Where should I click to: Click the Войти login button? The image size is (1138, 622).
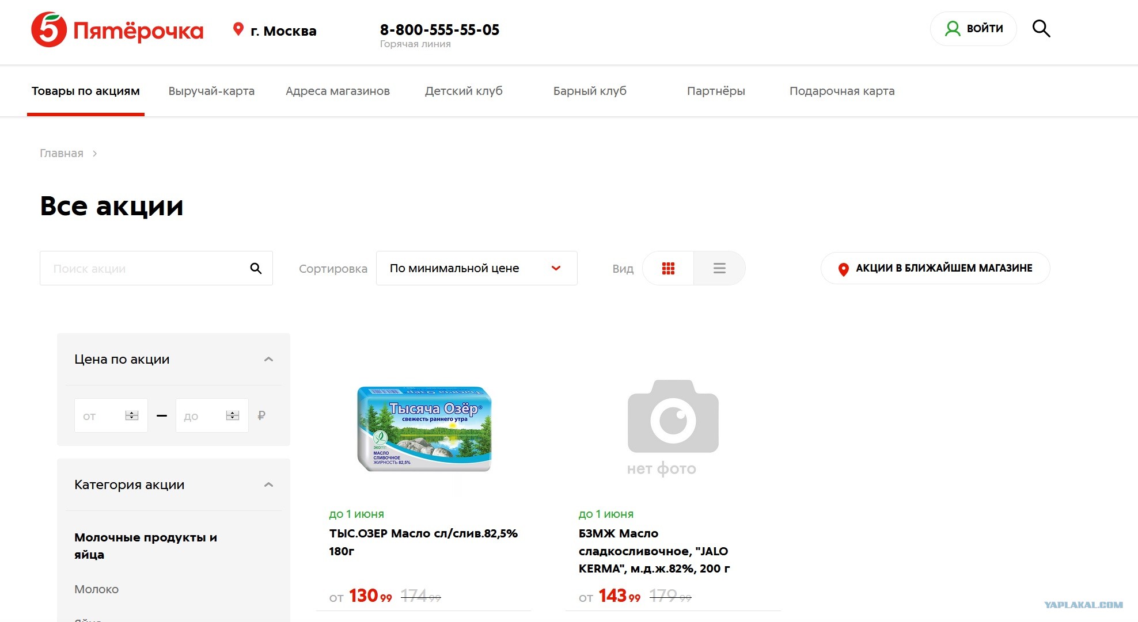pyautogui.click(x=973, y=29)
